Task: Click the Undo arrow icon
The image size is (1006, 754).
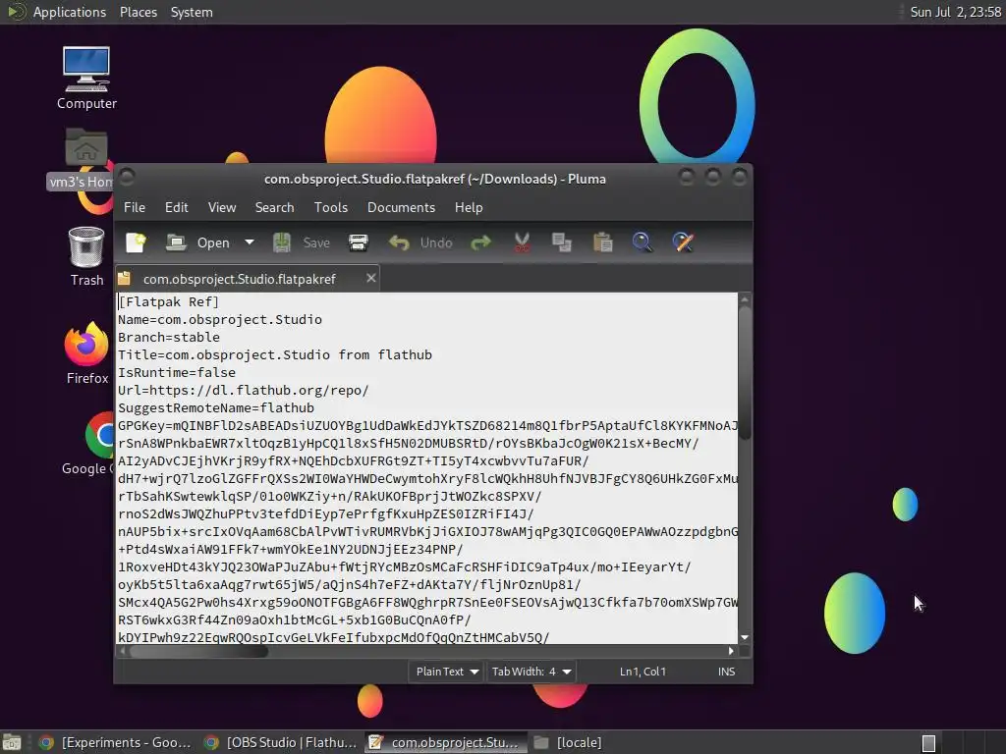Action: [399, 243]
